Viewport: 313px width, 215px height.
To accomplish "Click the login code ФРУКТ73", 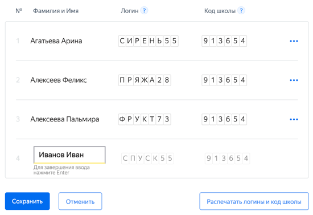I will [145, 119].
